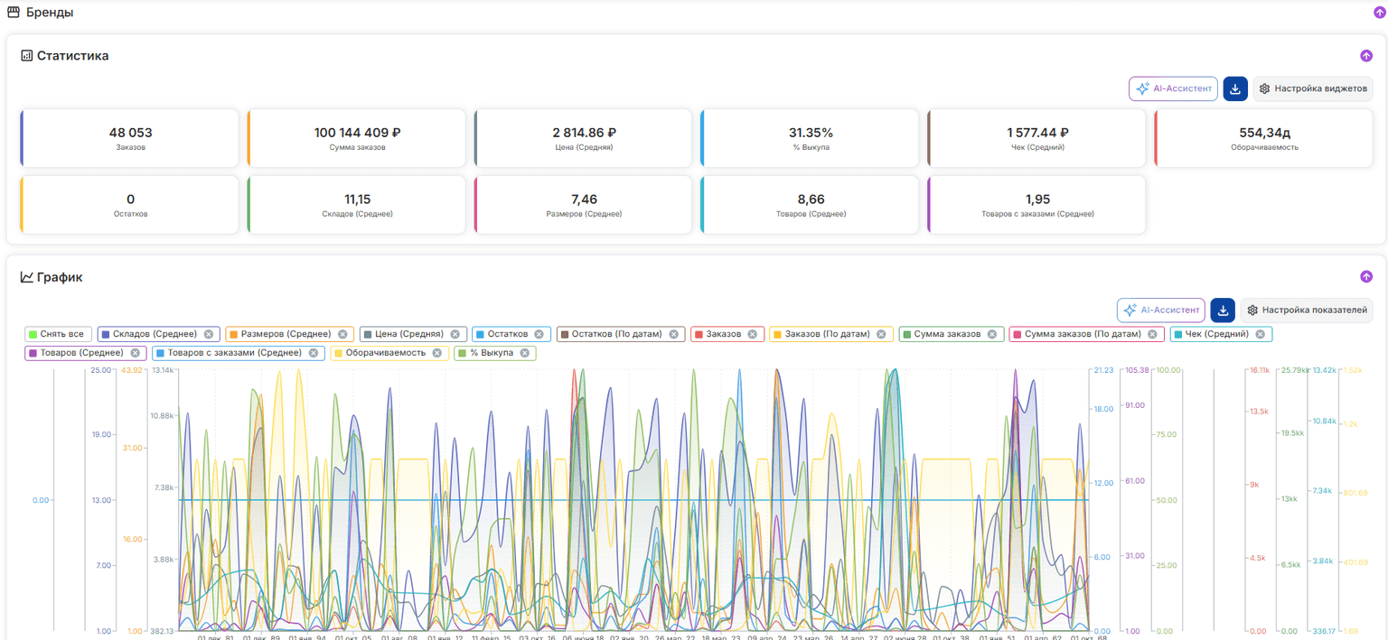This screenshot has height=640, width=1388.
Task: Download the Статистика section data
Action: (x=1235, y=88)
